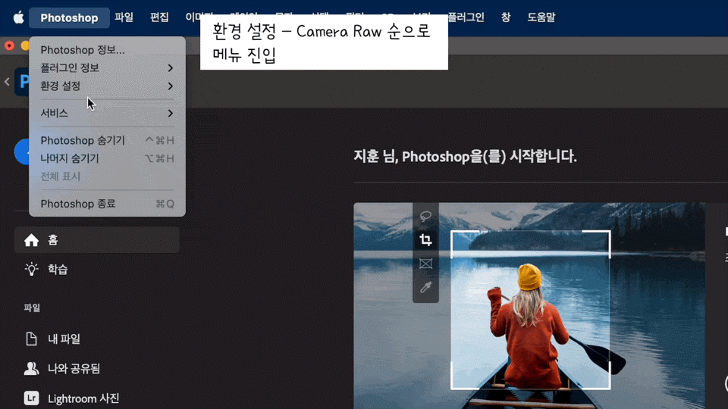Click the 학습 lightbulb icon
The width and height of the screenshot is (728, 409).
(x=32, y=270)
